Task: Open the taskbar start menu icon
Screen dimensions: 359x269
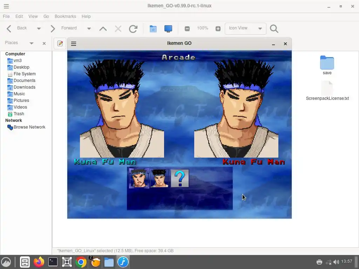Action: (x=6, y=262)
